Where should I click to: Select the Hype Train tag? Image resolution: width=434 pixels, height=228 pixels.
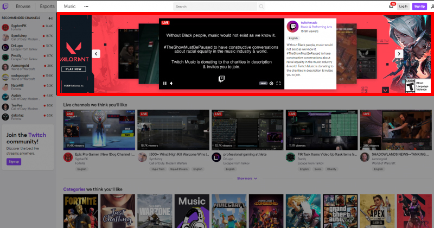coord(158,169)
